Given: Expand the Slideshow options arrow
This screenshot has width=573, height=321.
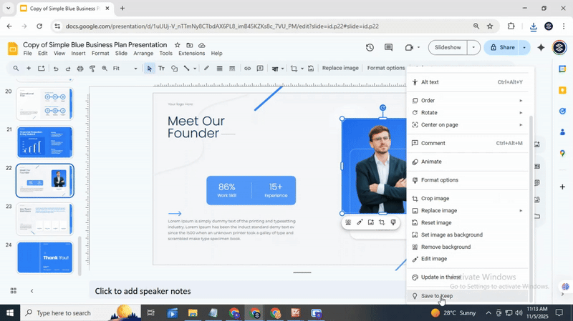Looking at the screenshot, I should click(x=473, y=47).
